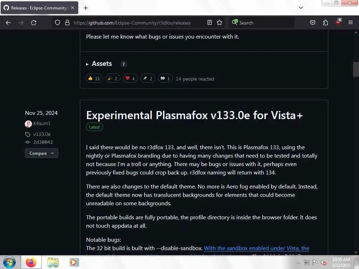The image size is (359, 269).
Task: Close the Releases Eclipse-Community tab
Action: pyautogui.click(x=73, y=8)
